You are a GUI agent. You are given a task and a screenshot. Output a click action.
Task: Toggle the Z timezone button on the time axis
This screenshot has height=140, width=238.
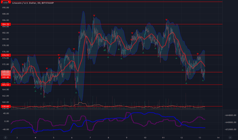click(5, 137)
